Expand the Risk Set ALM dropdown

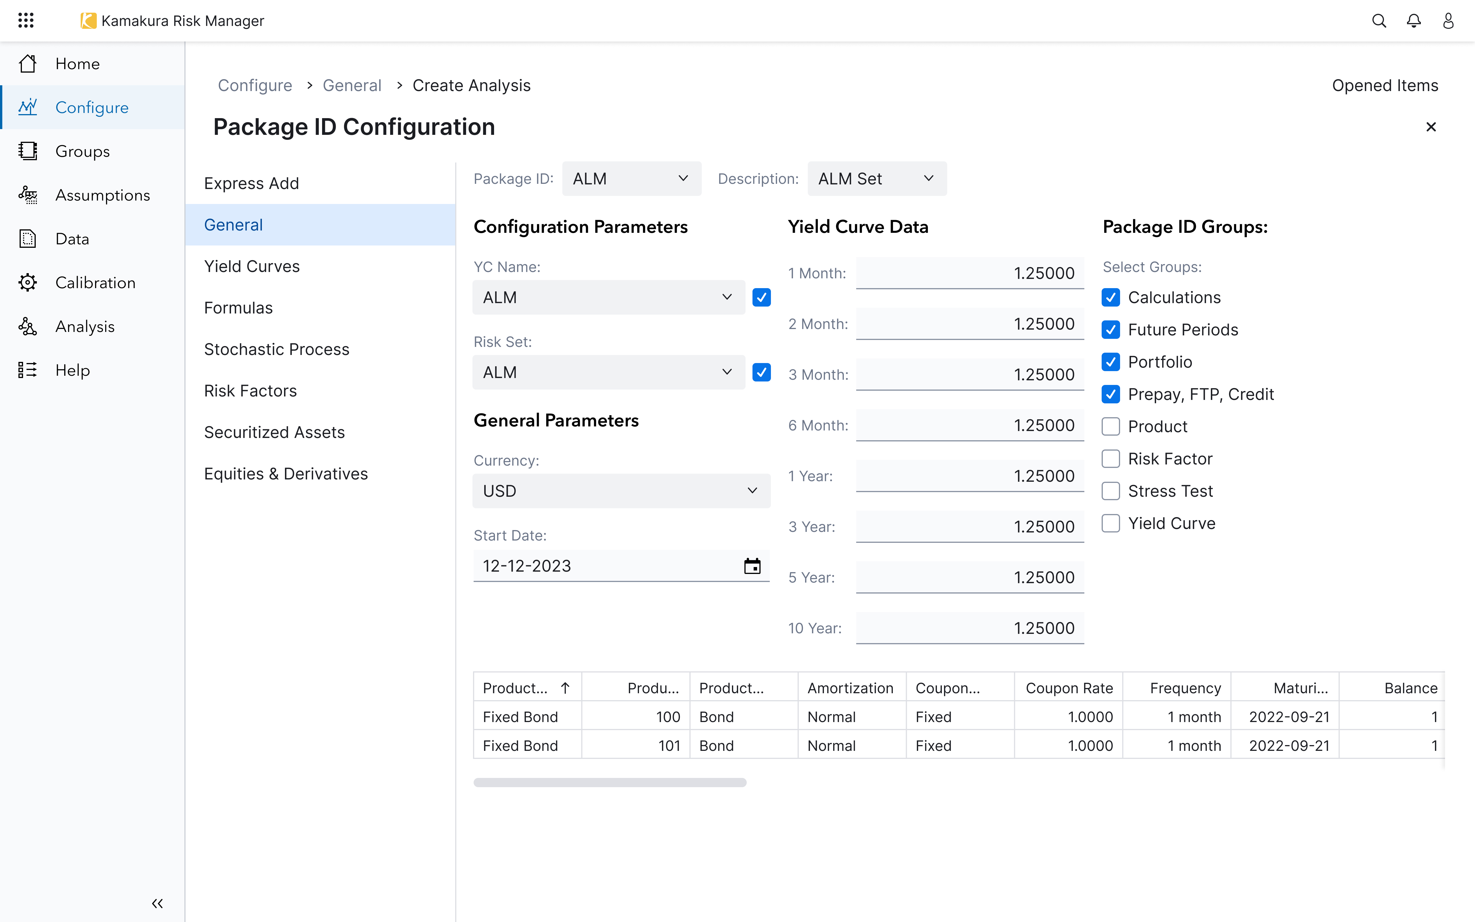(x=608, y=372)
